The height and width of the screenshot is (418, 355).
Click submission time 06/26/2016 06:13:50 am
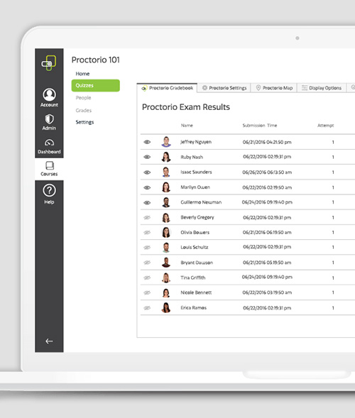pyautogui.click(x=267, y=172)
